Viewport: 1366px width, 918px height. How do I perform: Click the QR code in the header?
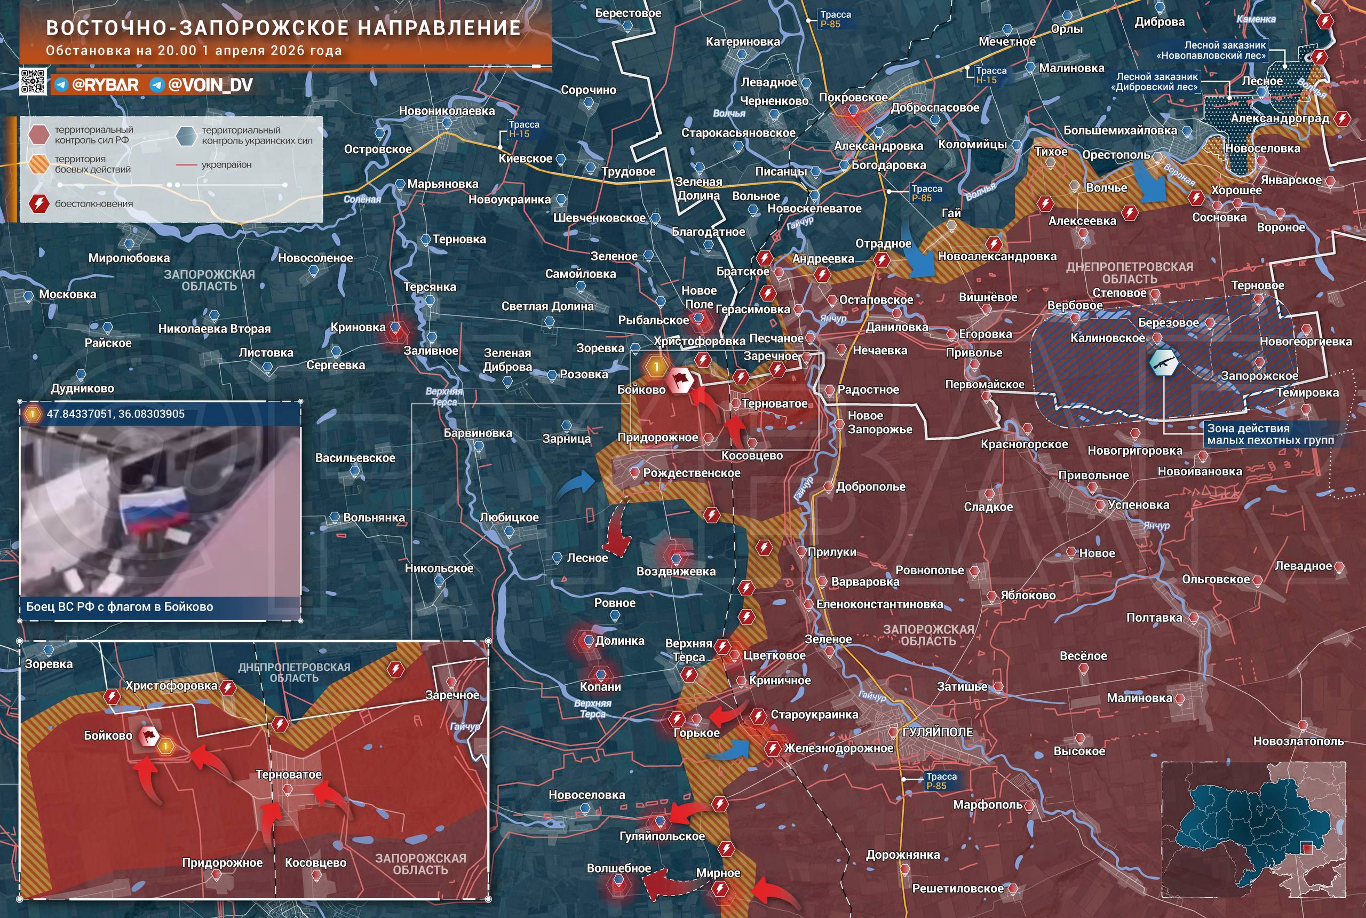33,81
